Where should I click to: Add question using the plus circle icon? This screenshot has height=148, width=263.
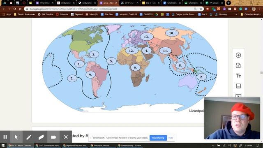tap(238, 55)
